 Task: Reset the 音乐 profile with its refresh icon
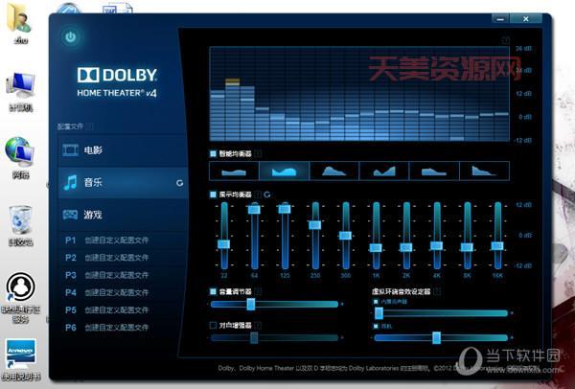pyautogui.click(x=179, y=183)
